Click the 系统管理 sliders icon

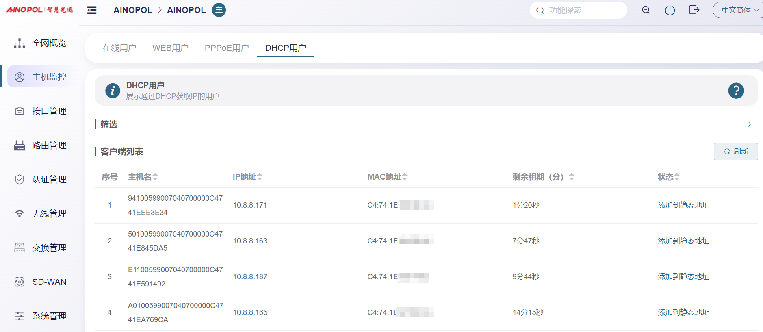20,316
